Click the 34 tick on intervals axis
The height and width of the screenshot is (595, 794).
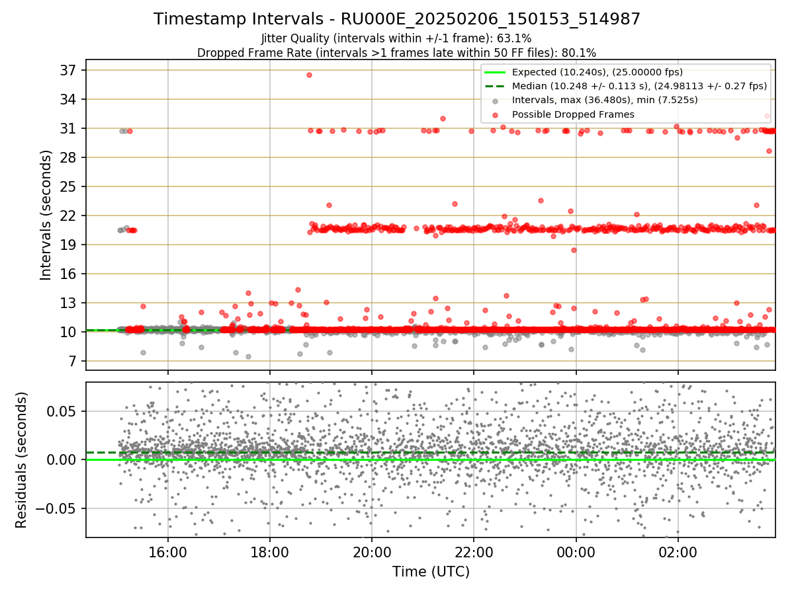click(69, 99)
